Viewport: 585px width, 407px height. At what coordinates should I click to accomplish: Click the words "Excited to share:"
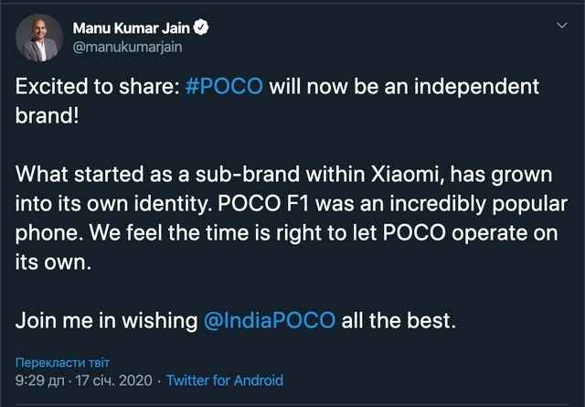click(98, 87)
